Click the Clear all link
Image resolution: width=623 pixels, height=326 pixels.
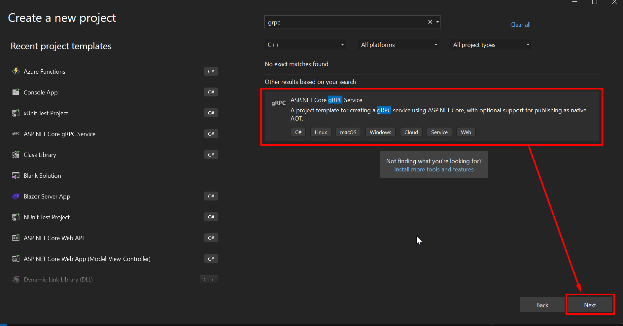[x=520, y=25]
